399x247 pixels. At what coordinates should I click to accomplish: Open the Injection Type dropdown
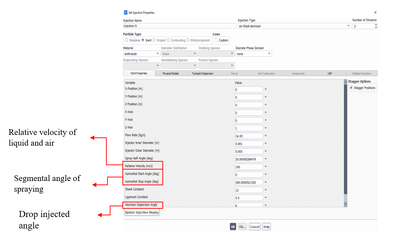[x=294, y=26]
